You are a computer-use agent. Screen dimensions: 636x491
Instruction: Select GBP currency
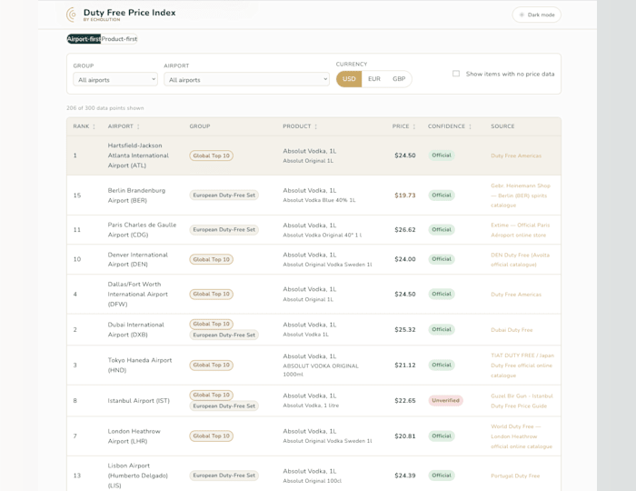pos(399,79)
